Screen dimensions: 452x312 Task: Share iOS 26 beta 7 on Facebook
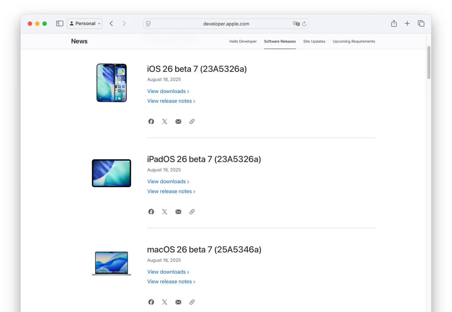(151, 121)
